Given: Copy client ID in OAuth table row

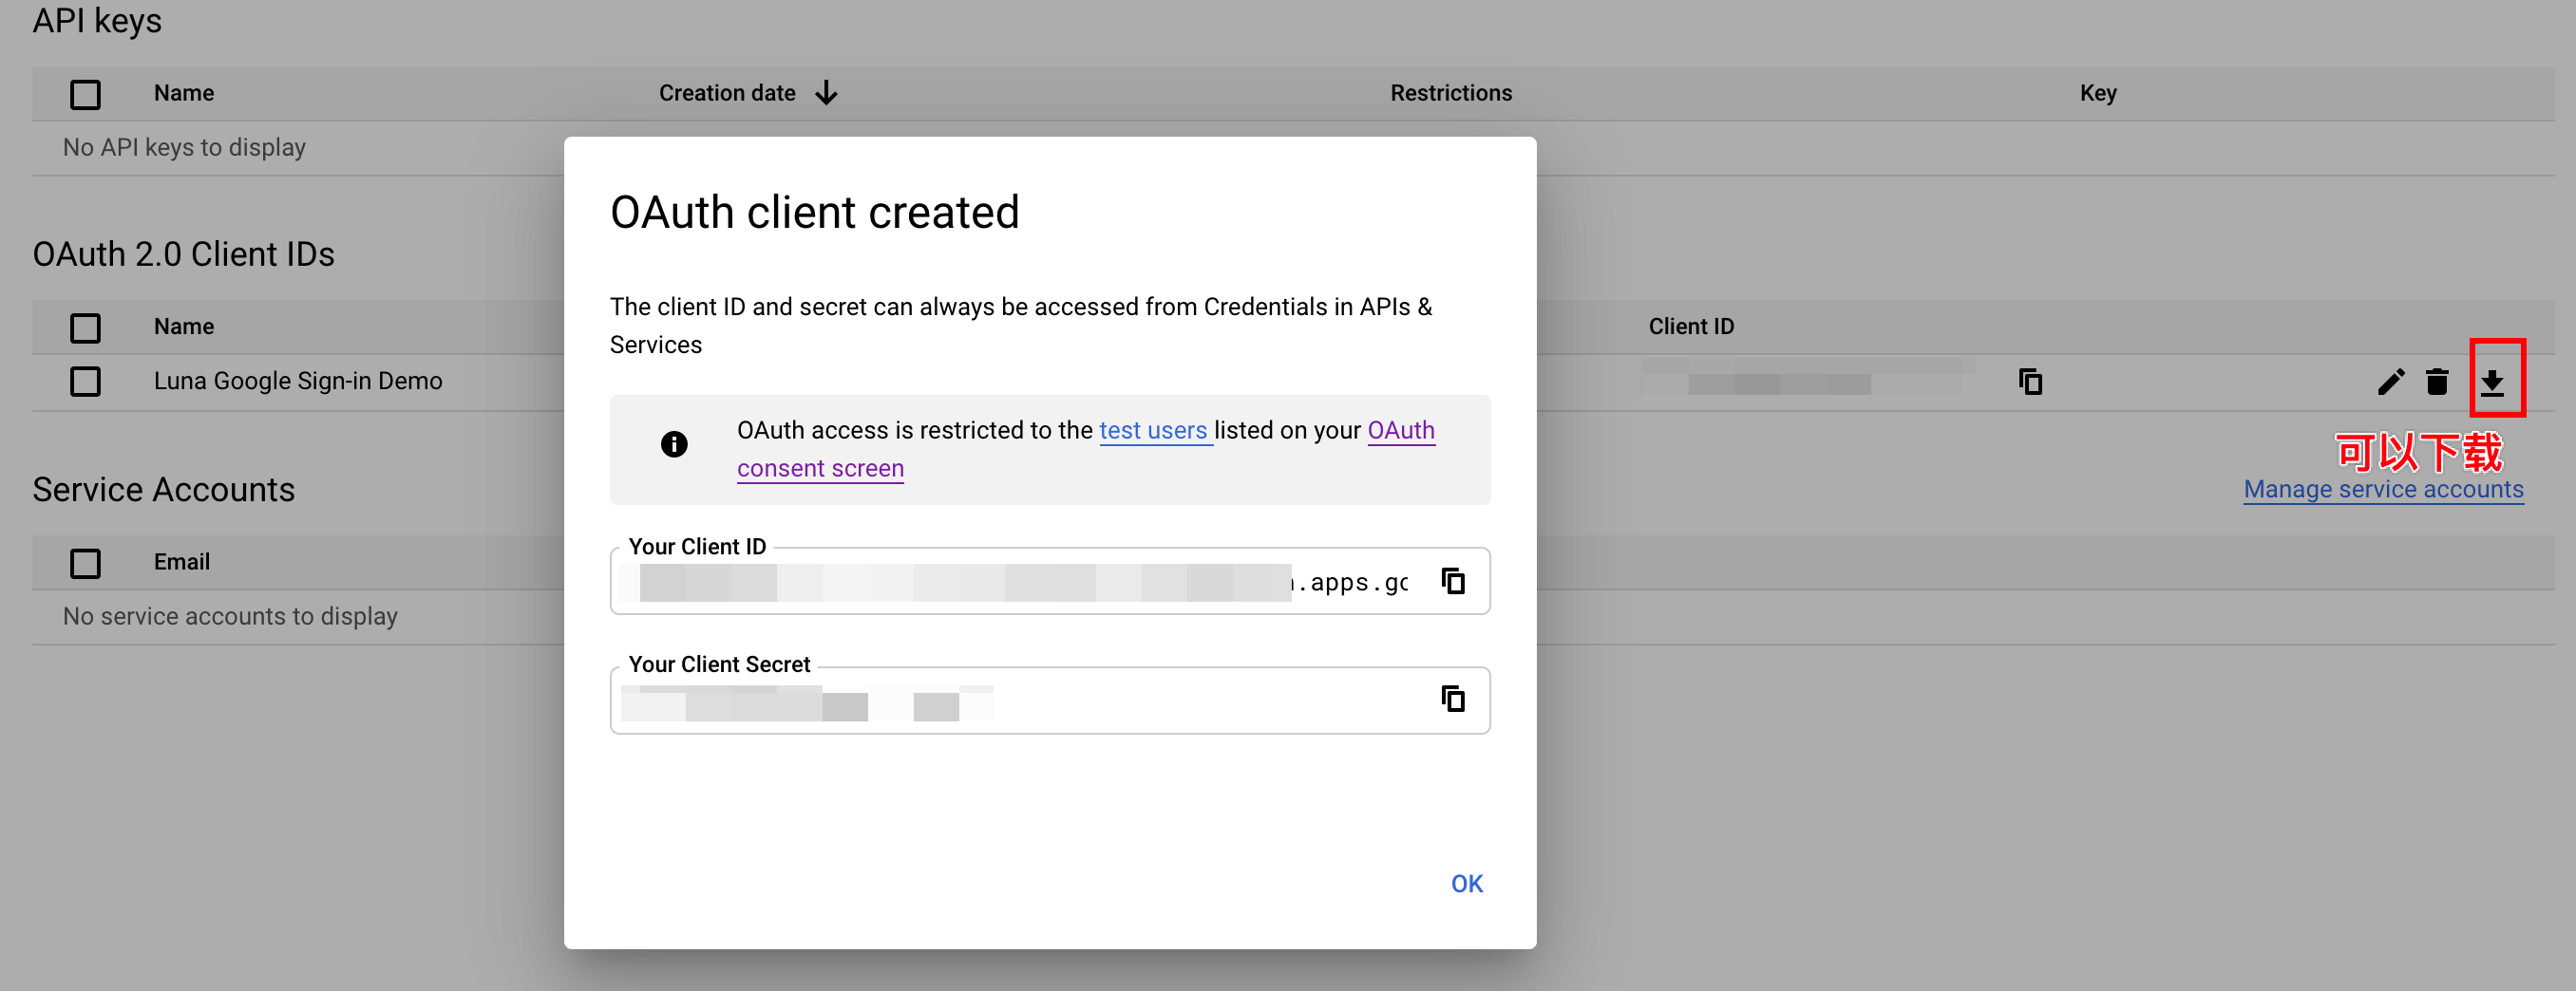Looking at the screenshot, I should tap(2030, 382).
